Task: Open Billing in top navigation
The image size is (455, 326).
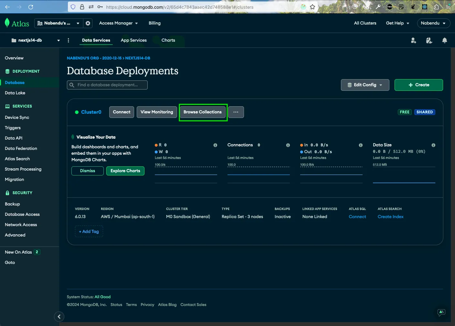Action: tap(154, 23)
